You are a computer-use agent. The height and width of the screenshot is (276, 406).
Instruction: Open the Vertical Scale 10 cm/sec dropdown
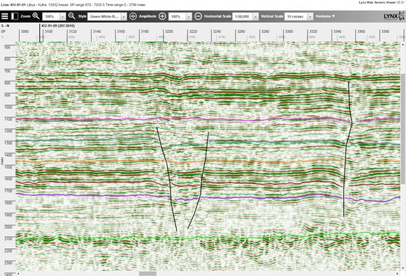(299, 16)
